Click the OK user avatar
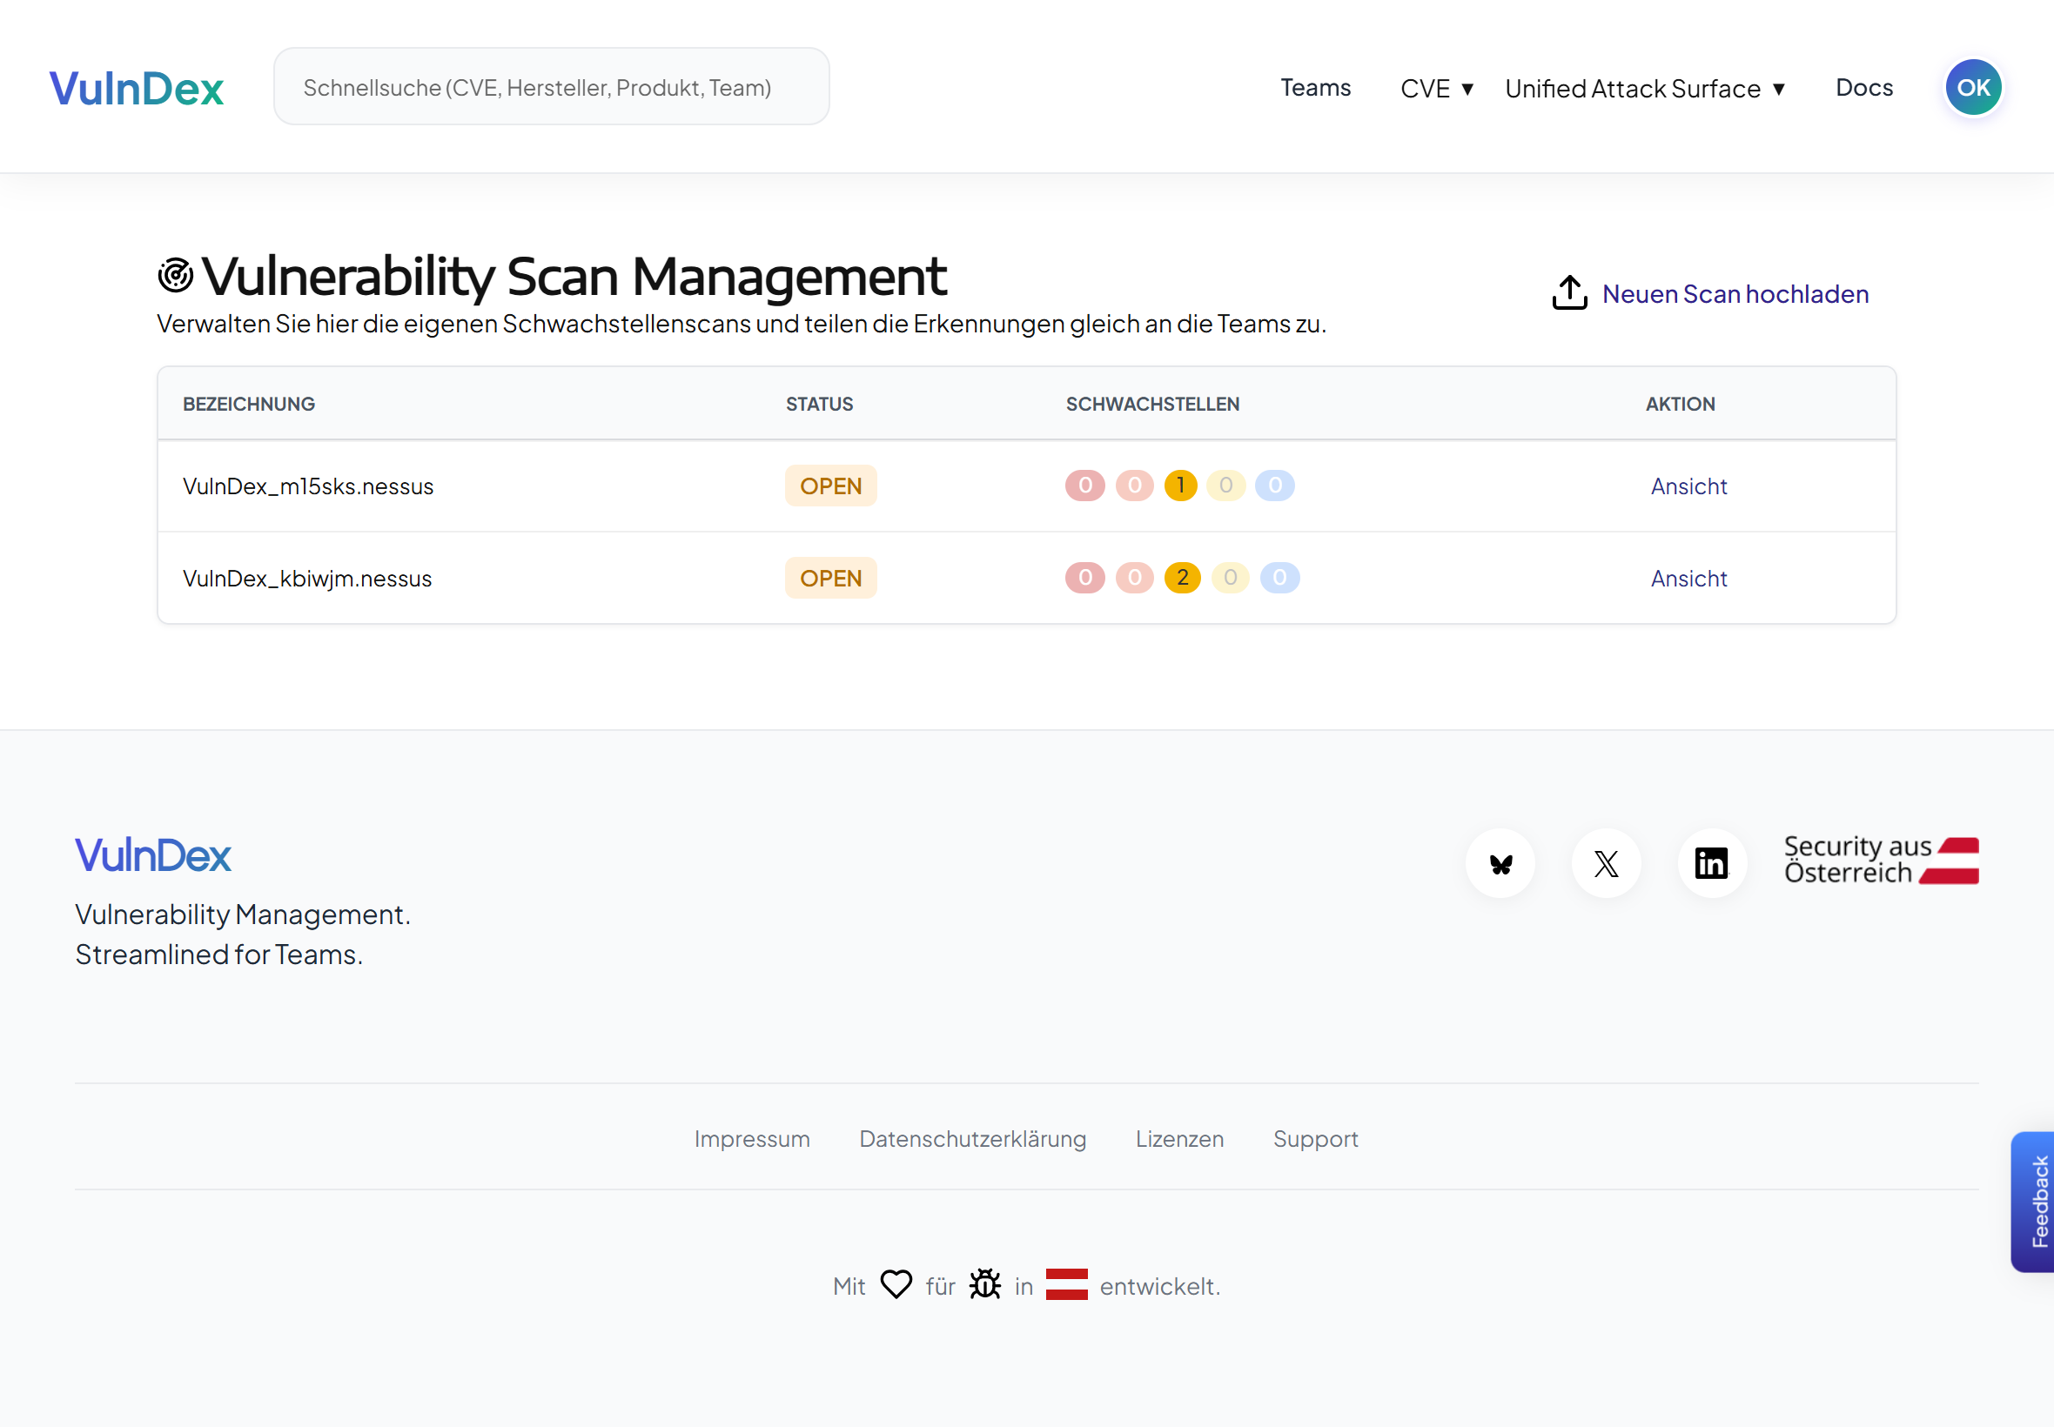This screenshot has width=2054, height=1427. [1973, 88]
